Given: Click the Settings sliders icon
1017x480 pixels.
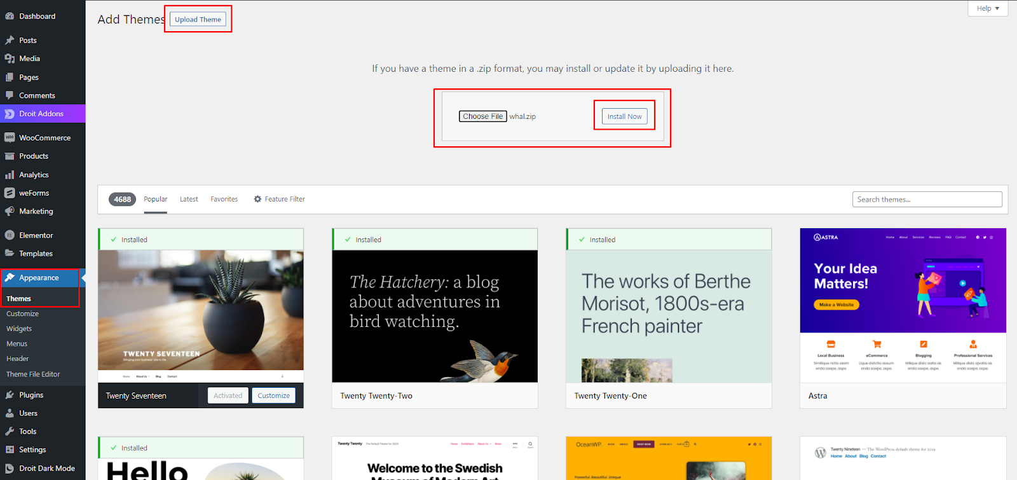Looking at the screenshot, I should click(x=10, y=449).
